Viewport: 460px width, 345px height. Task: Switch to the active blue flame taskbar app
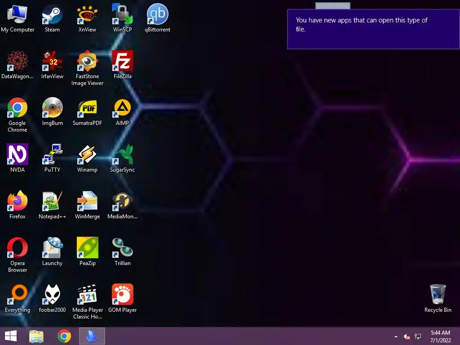92,336
